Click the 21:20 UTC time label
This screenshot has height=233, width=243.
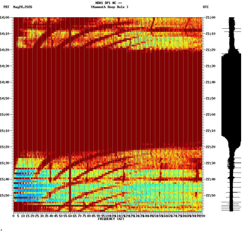211,50
